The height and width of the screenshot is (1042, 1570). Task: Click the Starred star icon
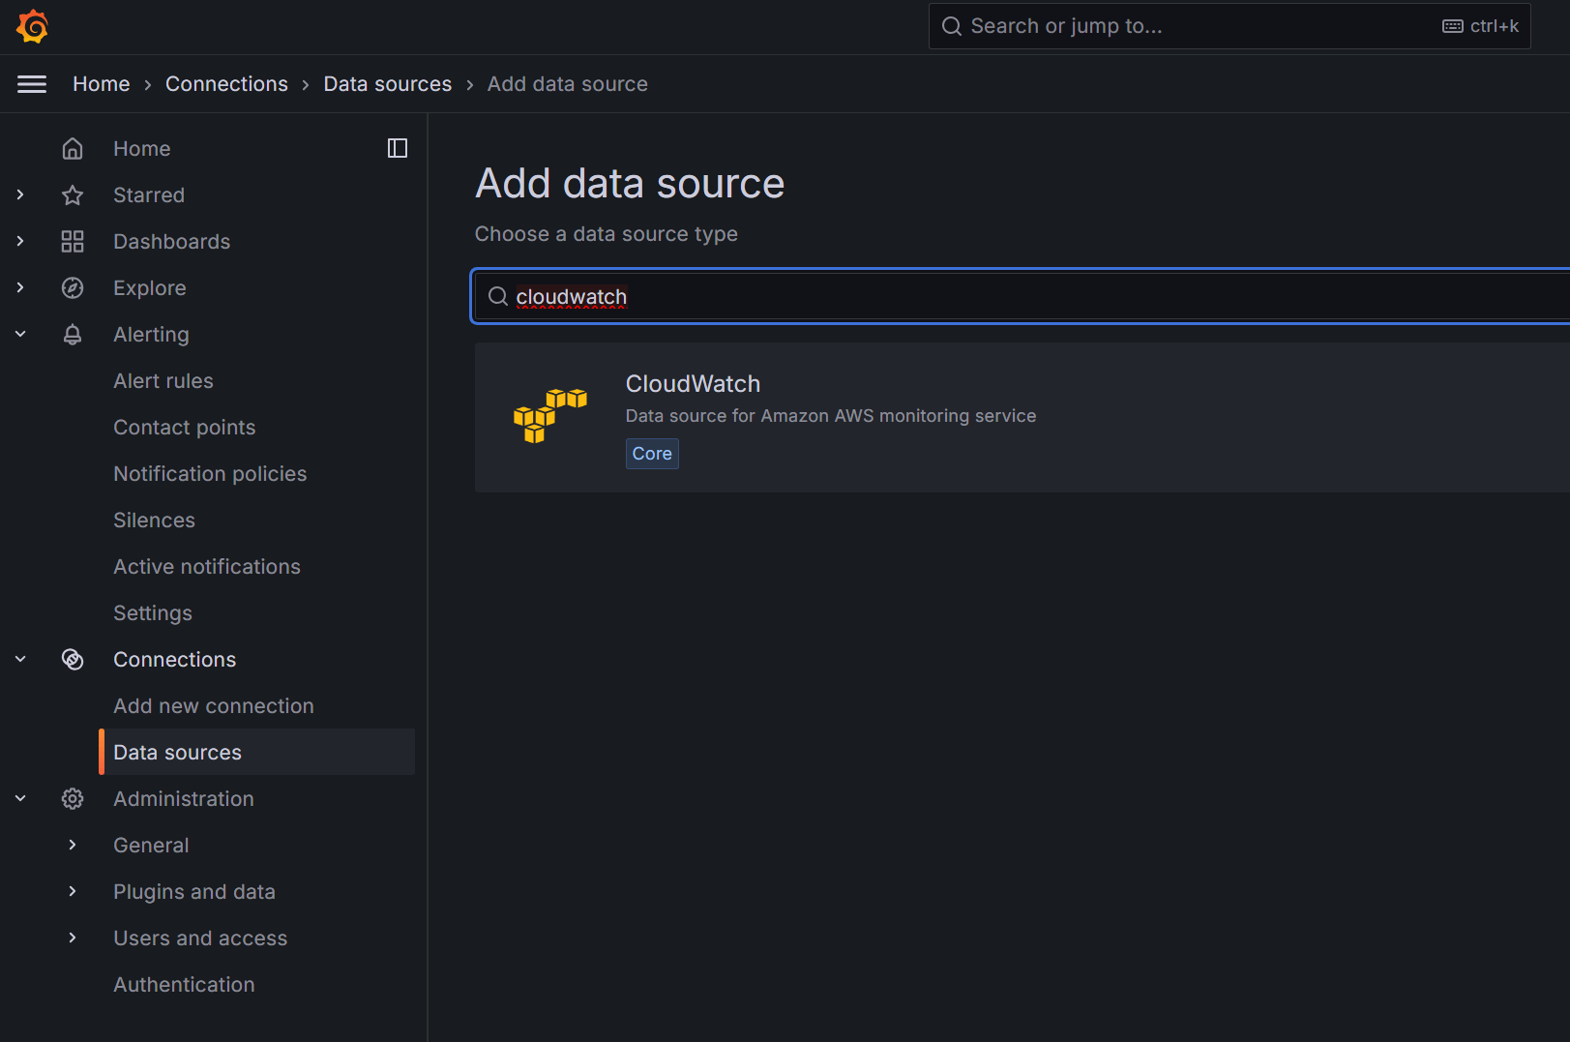[x=73, y=194]
